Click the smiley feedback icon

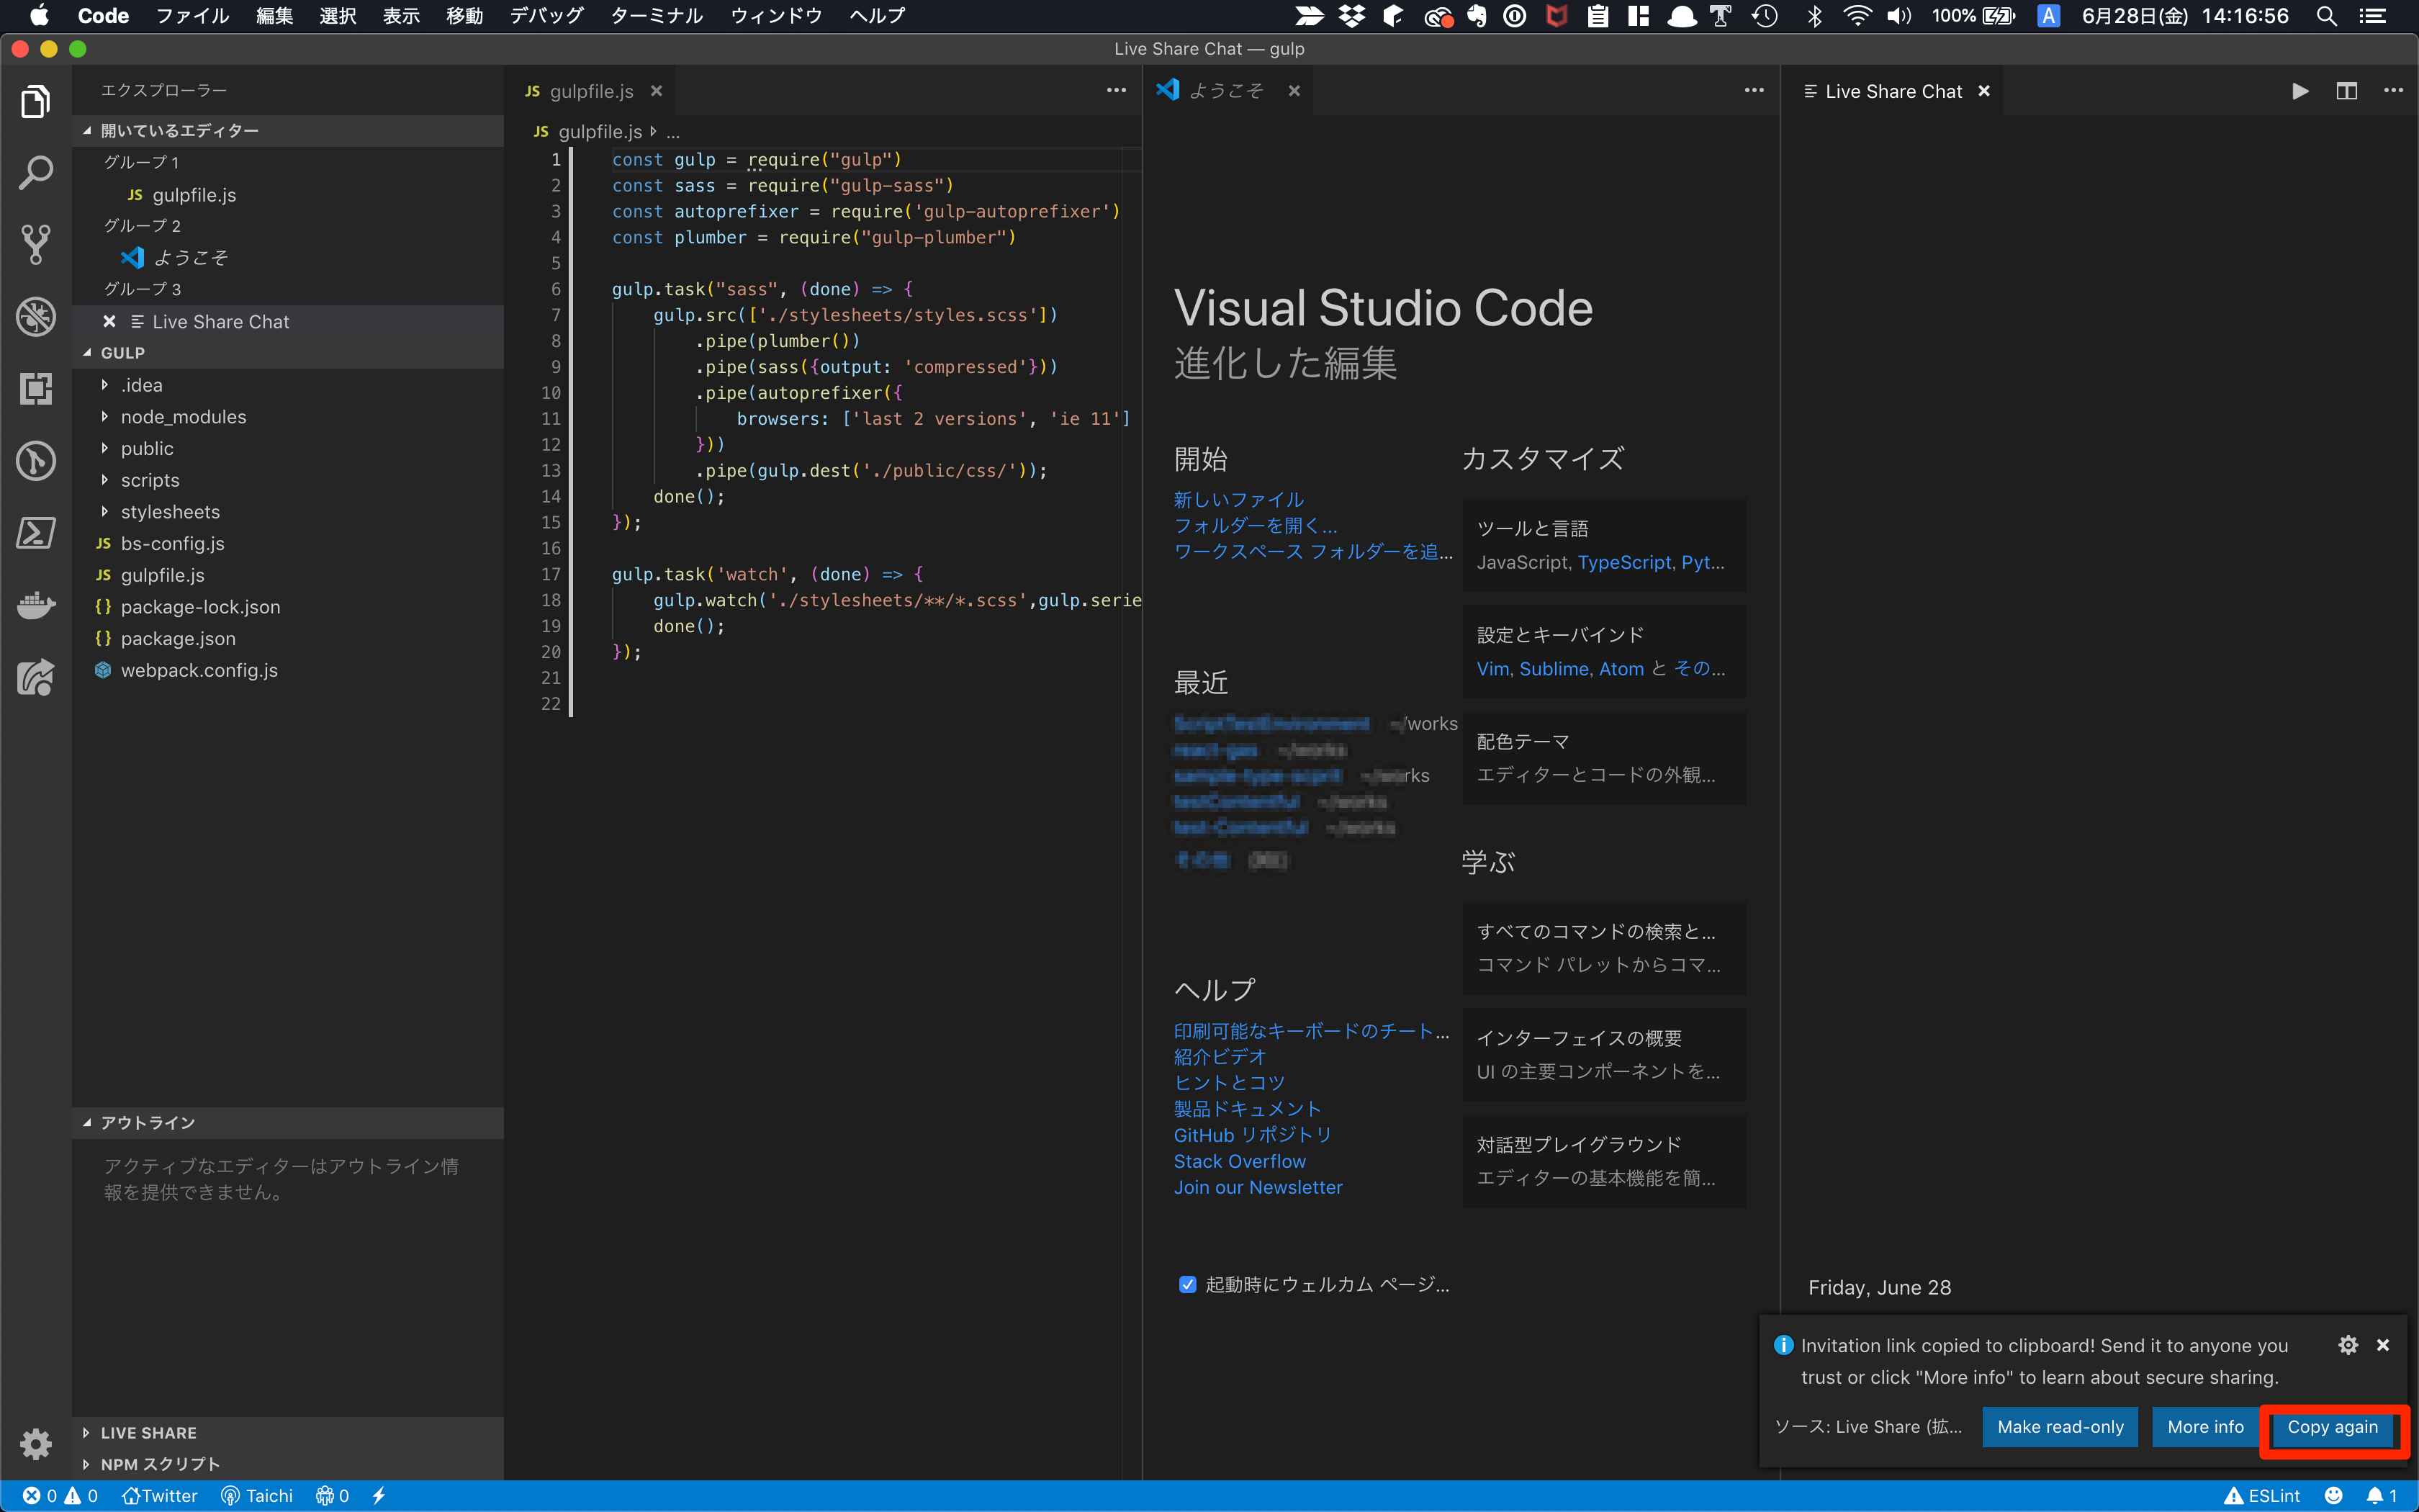(2333, 1496)
